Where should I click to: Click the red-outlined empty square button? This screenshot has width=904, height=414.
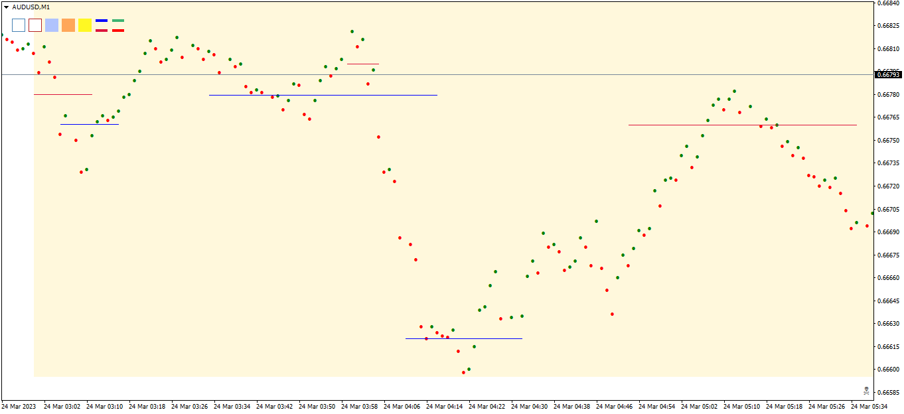tap(35, 25)
